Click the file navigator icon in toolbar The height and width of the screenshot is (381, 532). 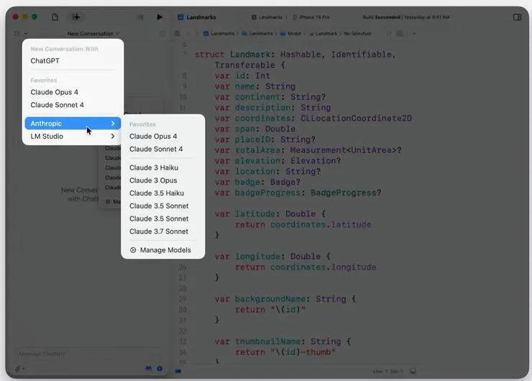tap(55, 17)
